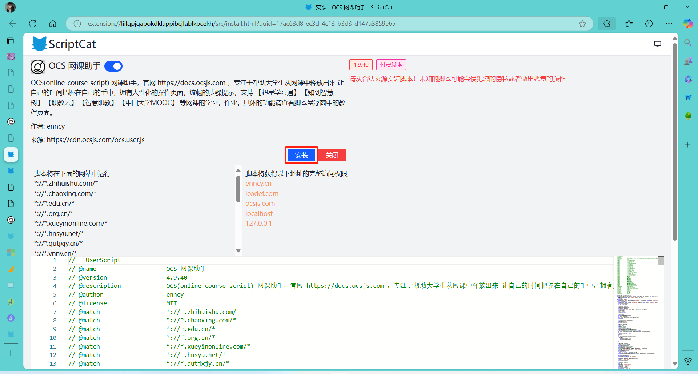Viewport: 698px width, 374px height.
Task: Open a new tab with plus icon
Action: pos(11,353)
